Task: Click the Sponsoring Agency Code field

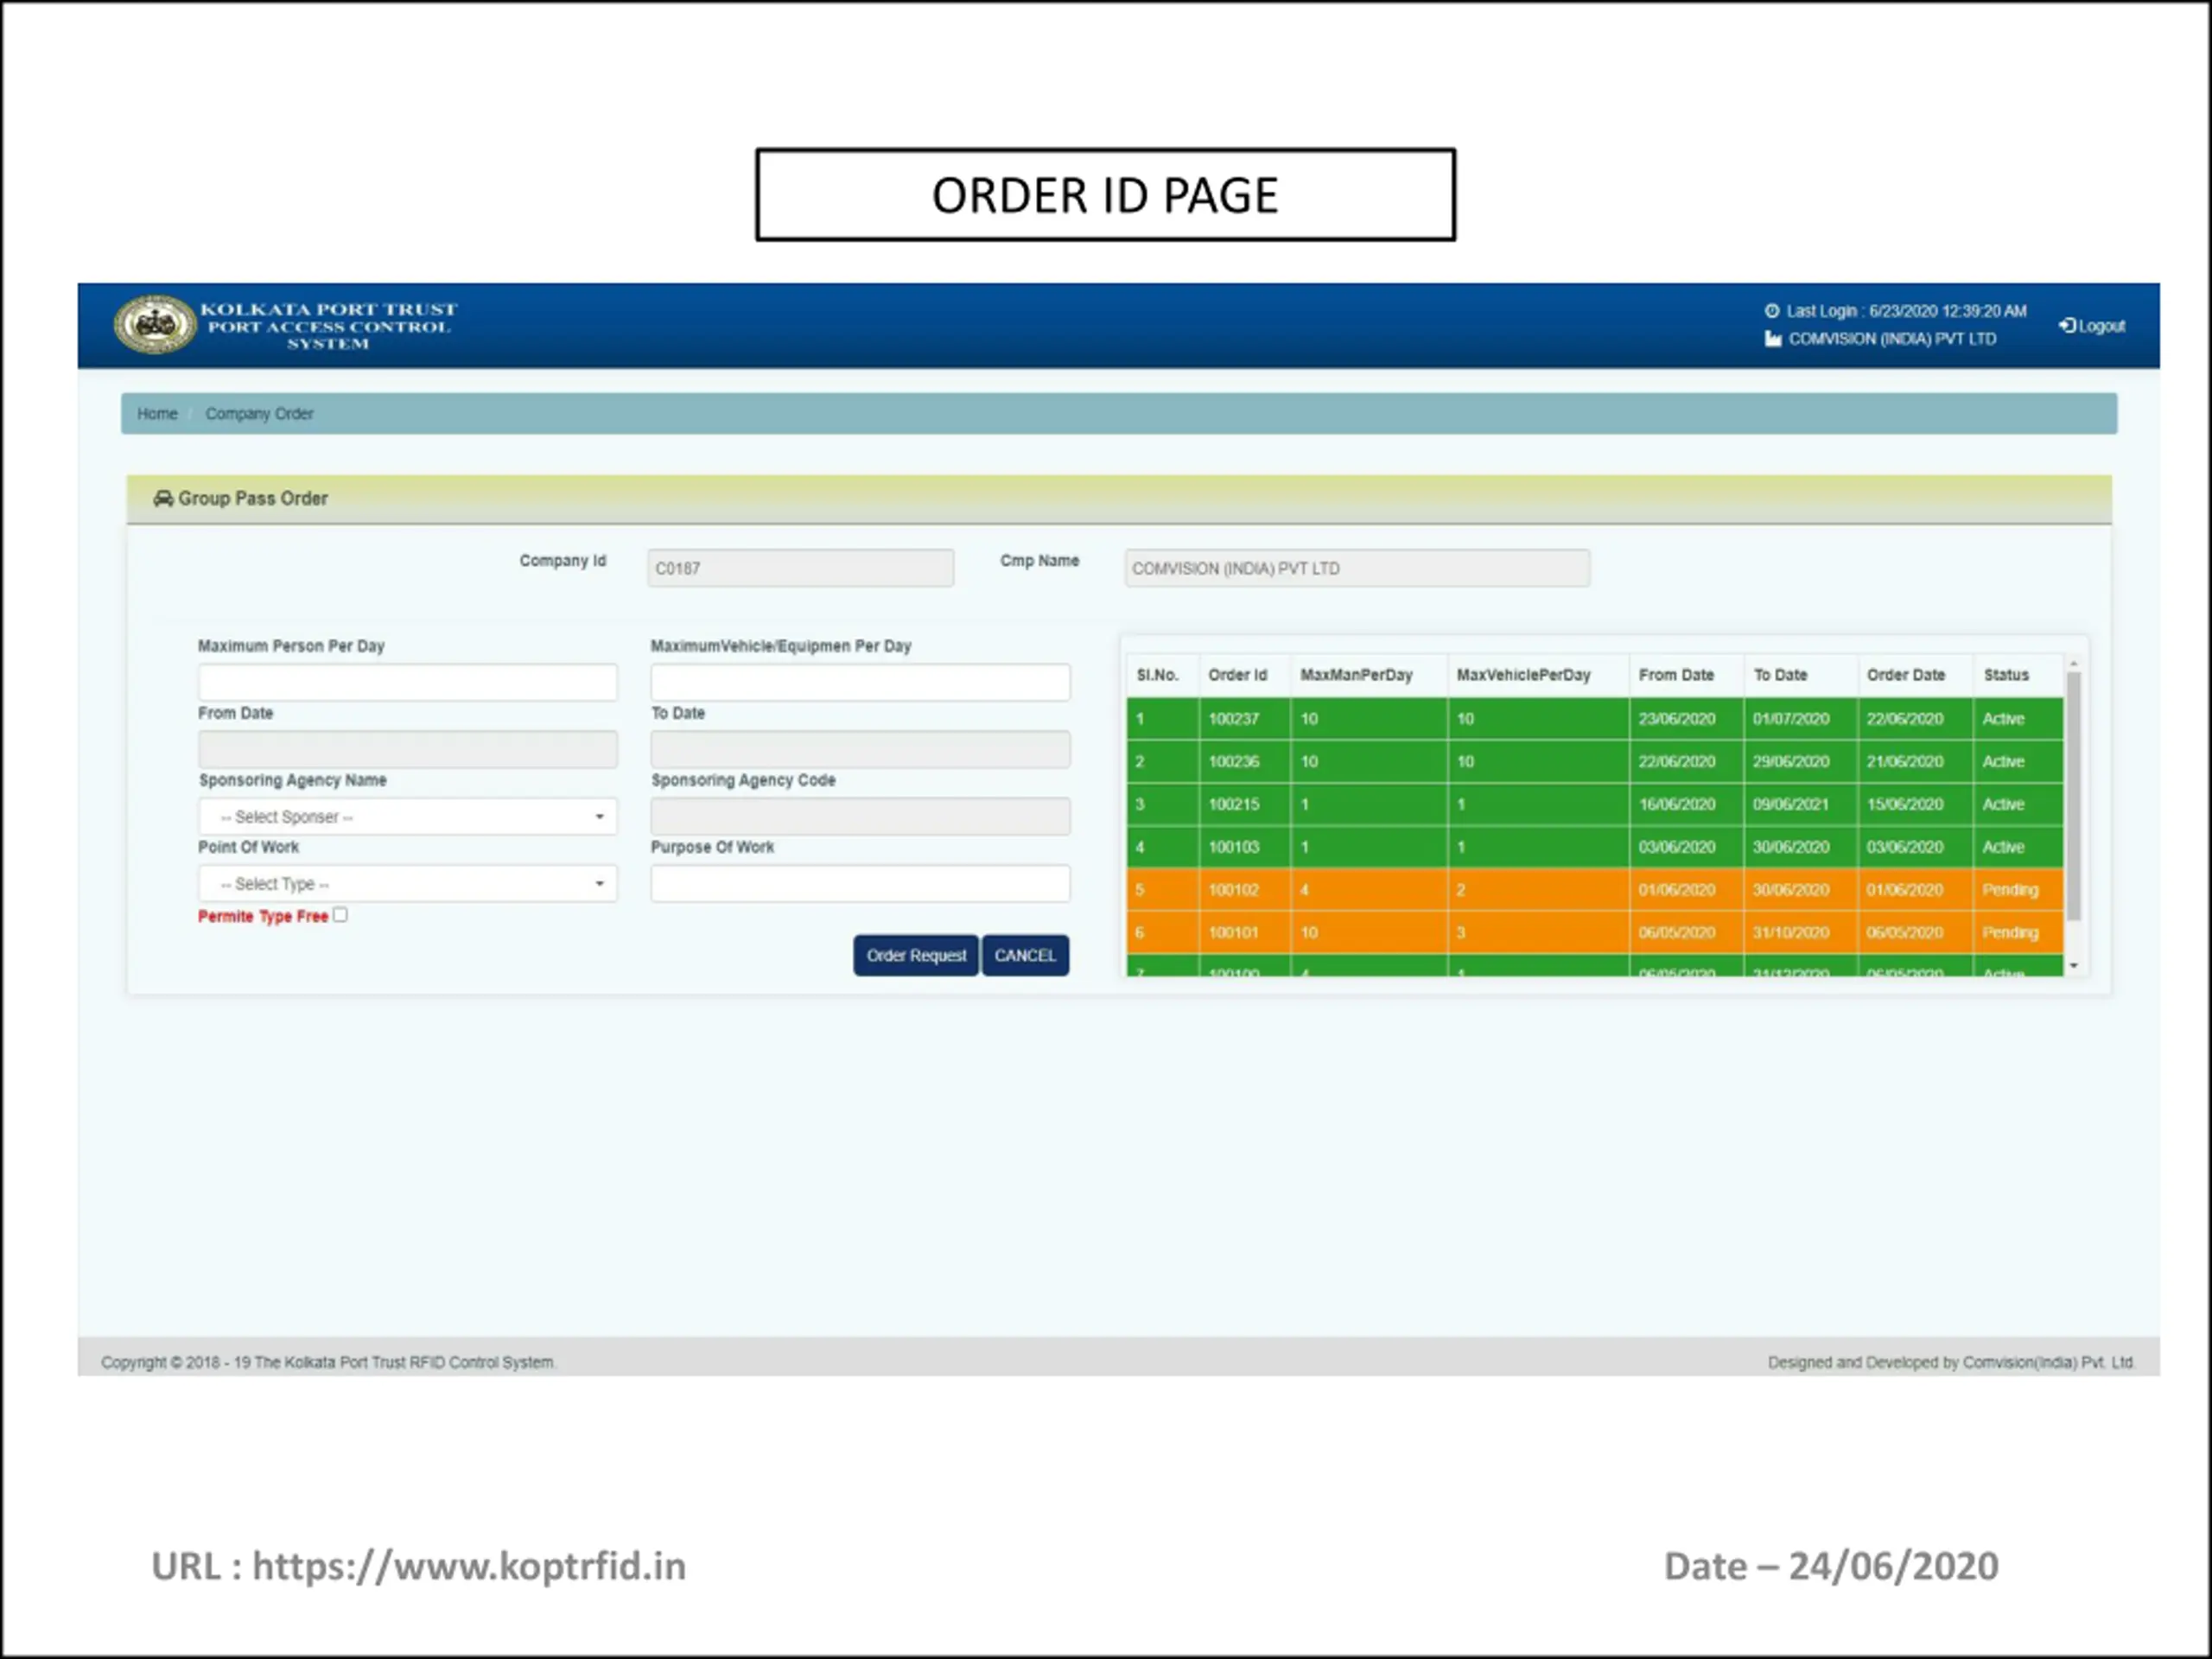Action: point(860,816)
